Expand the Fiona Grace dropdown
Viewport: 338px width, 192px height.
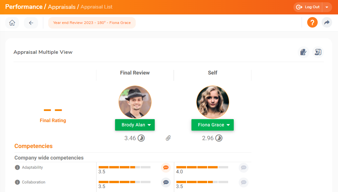click(212, 125)
